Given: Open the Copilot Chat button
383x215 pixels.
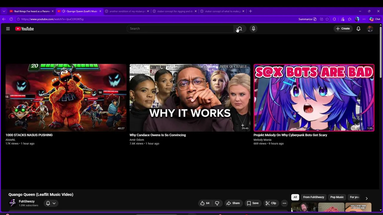Looking at the screenshot, I should point(375,19).
